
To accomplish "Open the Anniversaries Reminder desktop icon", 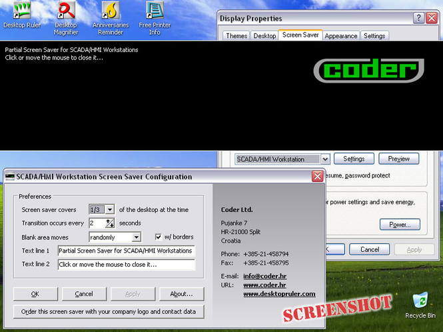I will click(x=111, y=11).
